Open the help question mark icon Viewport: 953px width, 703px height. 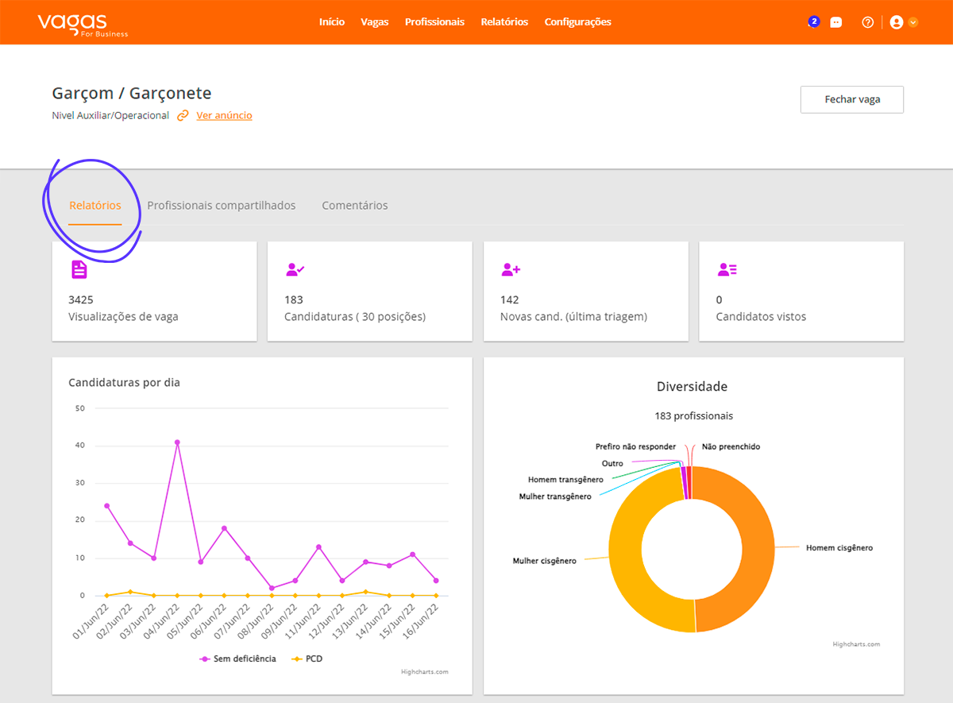click(868, 22)
